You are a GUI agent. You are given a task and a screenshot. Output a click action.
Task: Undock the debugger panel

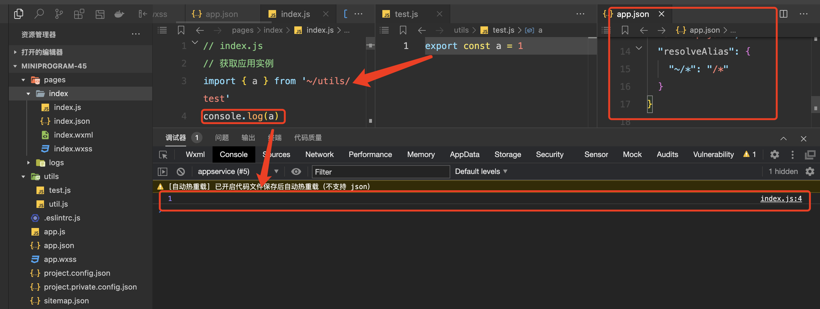[x=810, y=154]
